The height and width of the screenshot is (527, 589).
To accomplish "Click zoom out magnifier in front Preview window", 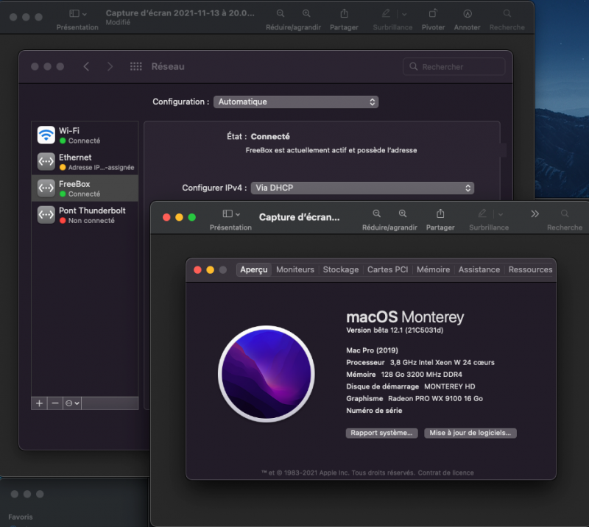I will point(376,213).
